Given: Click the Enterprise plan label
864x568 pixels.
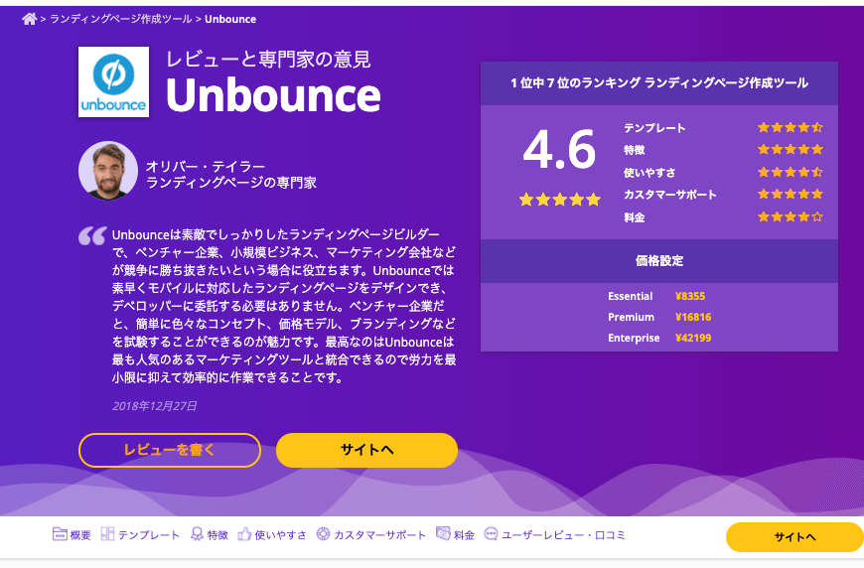Looking at the screenshot, I should pos(634,338).
